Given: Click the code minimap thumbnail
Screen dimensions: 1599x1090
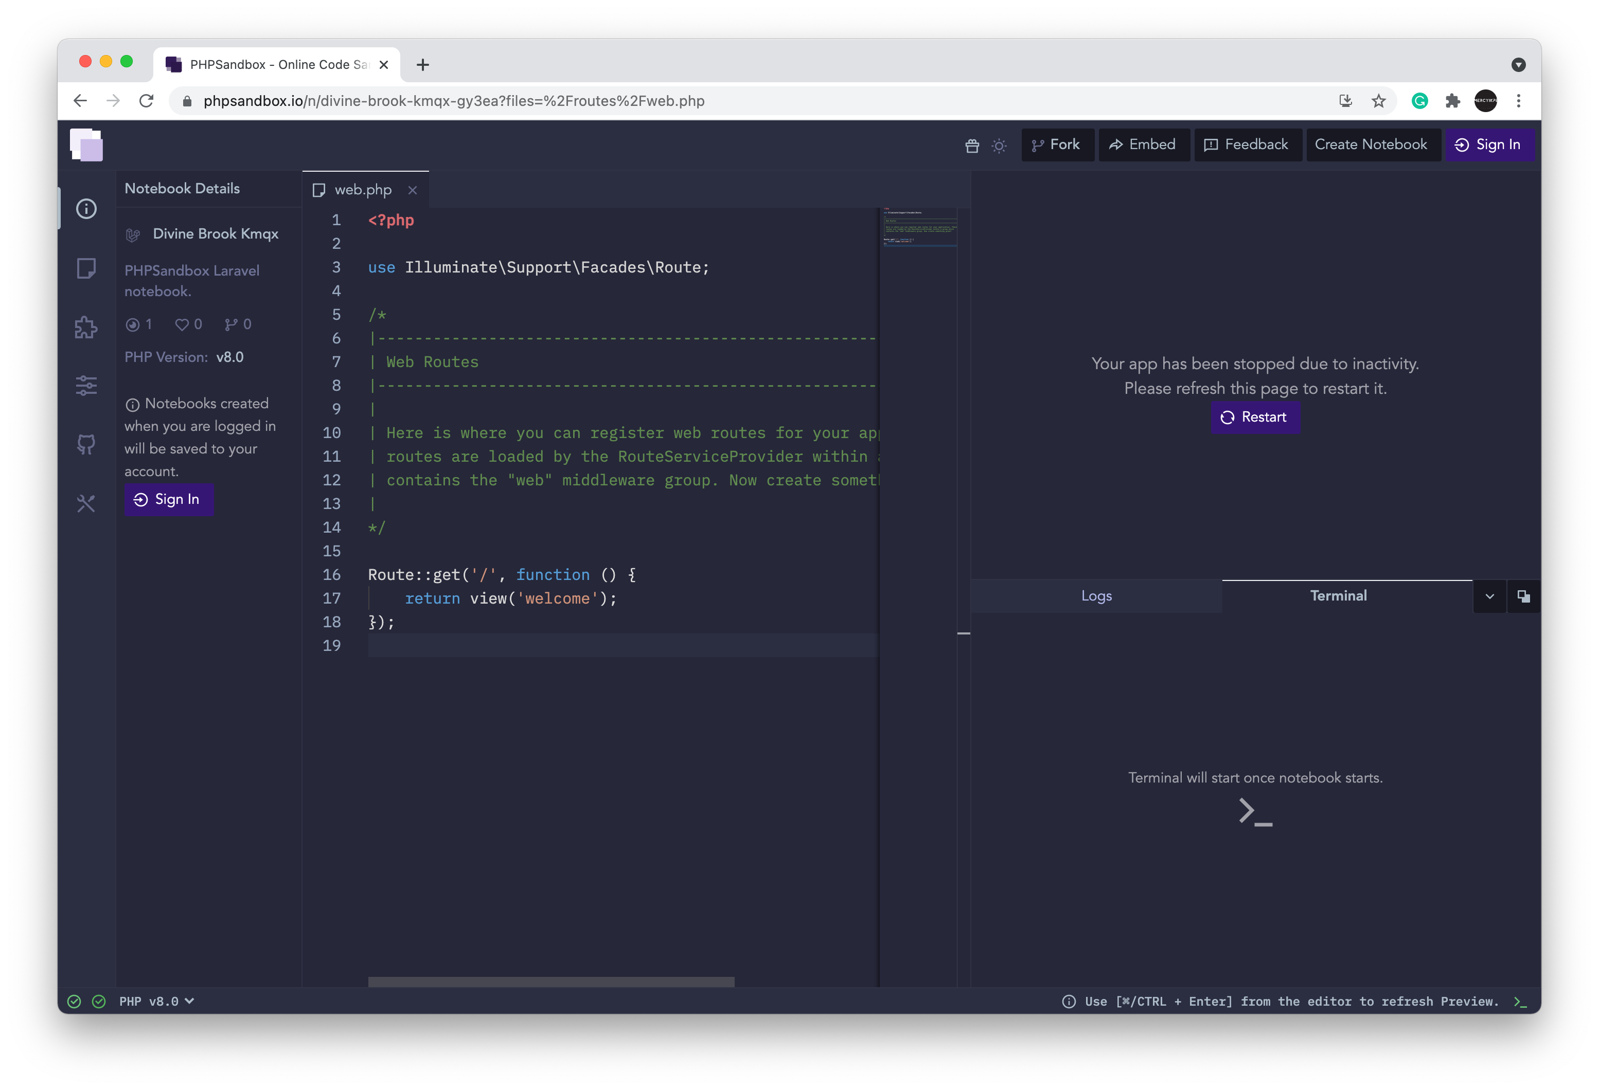Looking at the screenshot, I should (x=919, y=227).
